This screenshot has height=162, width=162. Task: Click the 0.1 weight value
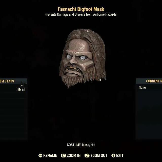[x=23, y=84]
